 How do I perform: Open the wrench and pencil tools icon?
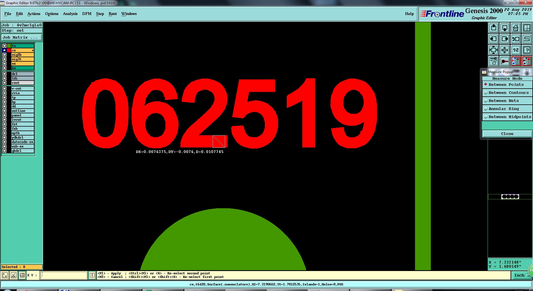[494, 61]
